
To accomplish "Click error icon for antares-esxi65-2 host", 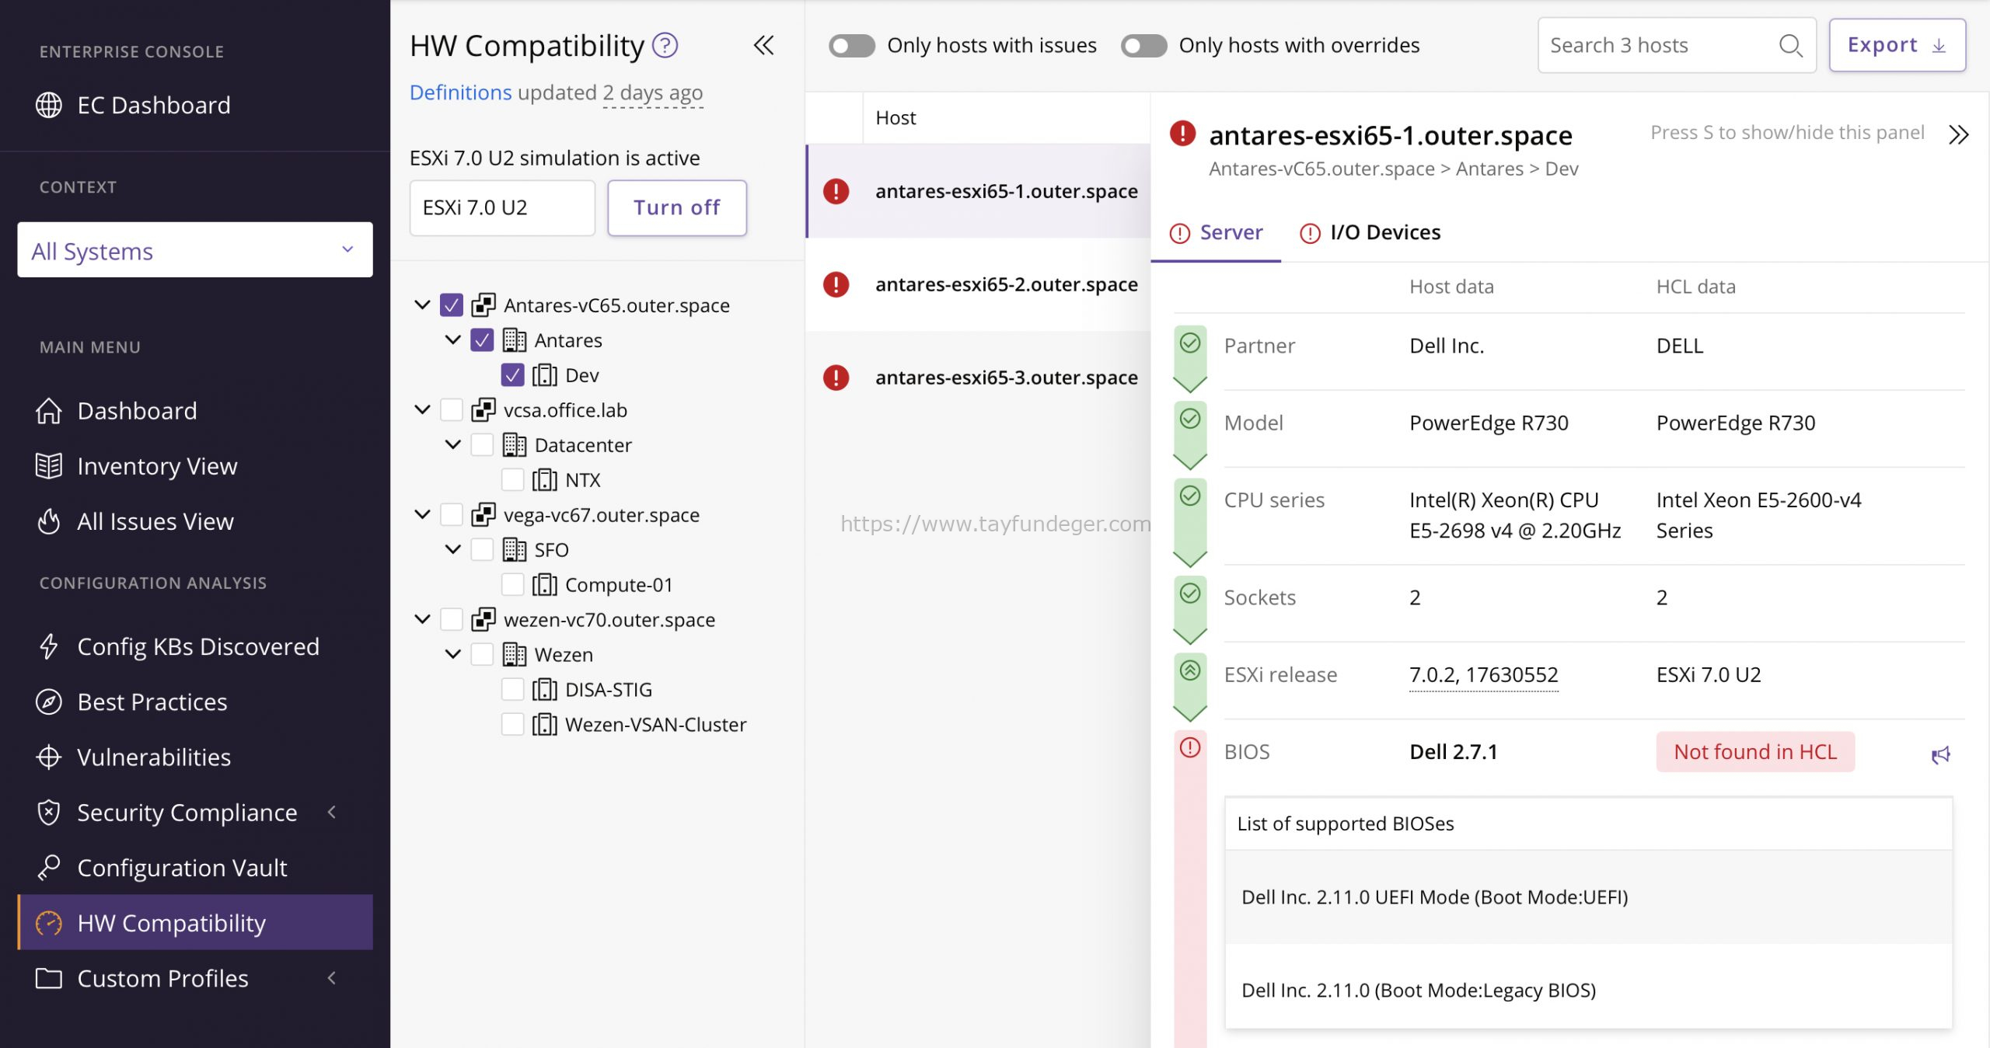I will tap(836, 284).
